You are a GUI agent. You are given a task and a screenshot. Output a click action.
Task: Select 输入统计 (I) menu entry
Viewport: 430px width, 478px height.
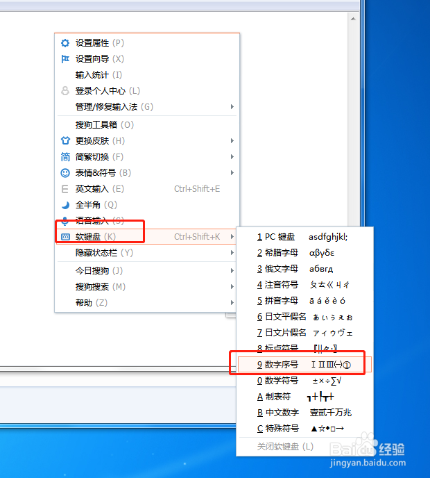(x=146, y=75)
